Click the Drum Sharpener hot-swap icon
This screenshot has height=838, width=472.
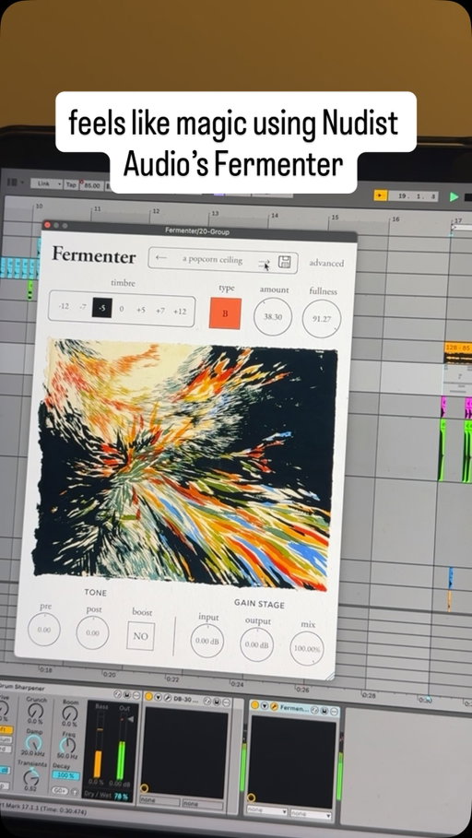coord(117,694)
